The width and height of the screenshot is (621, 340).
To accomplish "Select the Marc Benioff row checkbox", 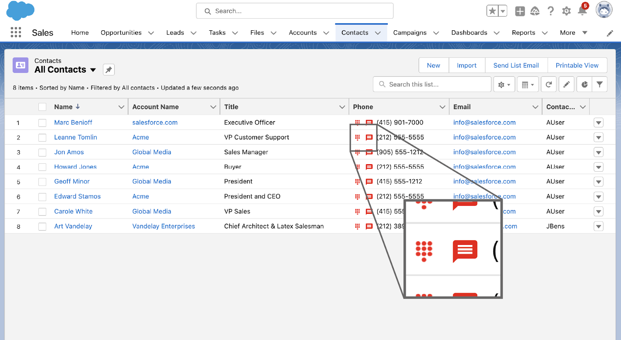I will 42,123.
